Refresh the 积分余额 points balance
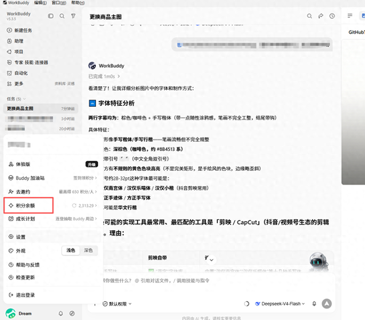The width and height of the screenshot is (365, 320). (74, 206)
